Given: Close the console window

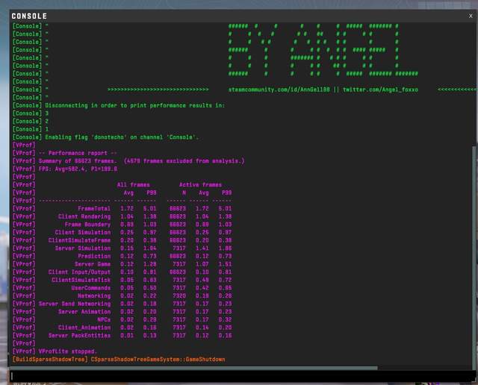Looking at the screenshot, I should pyautogui.click(x=469, y=16).
